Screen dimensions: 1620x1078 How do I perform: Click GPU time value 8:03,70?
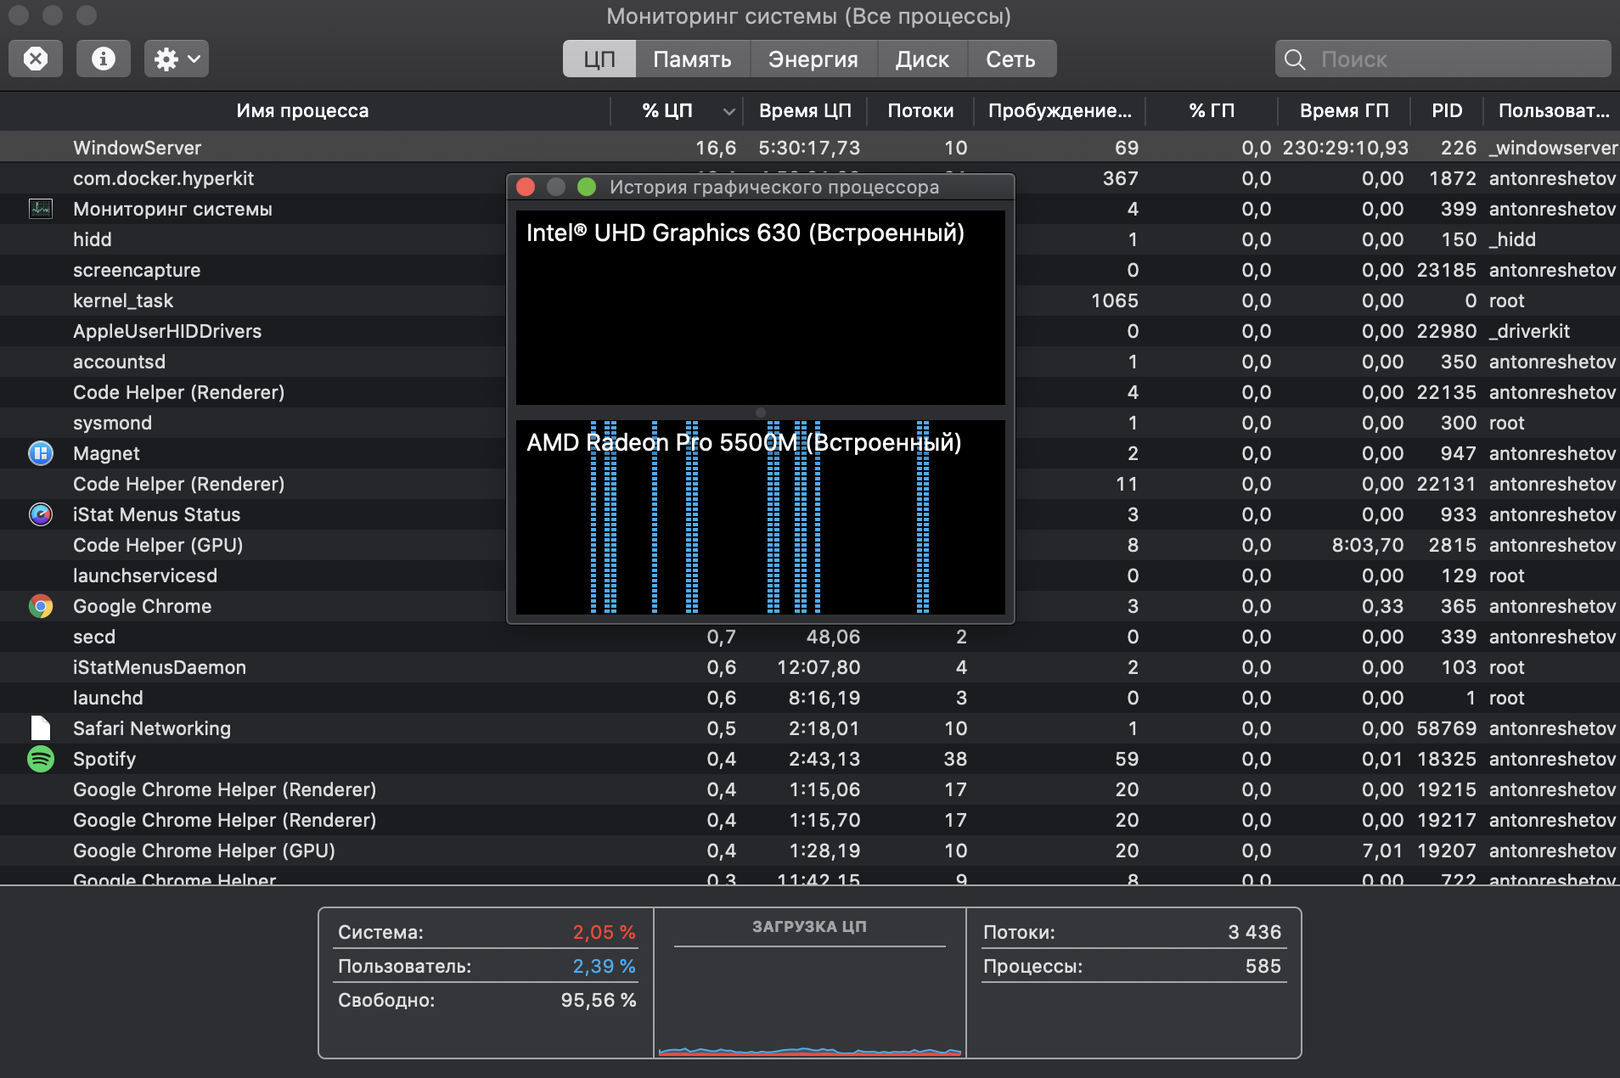1367,545
